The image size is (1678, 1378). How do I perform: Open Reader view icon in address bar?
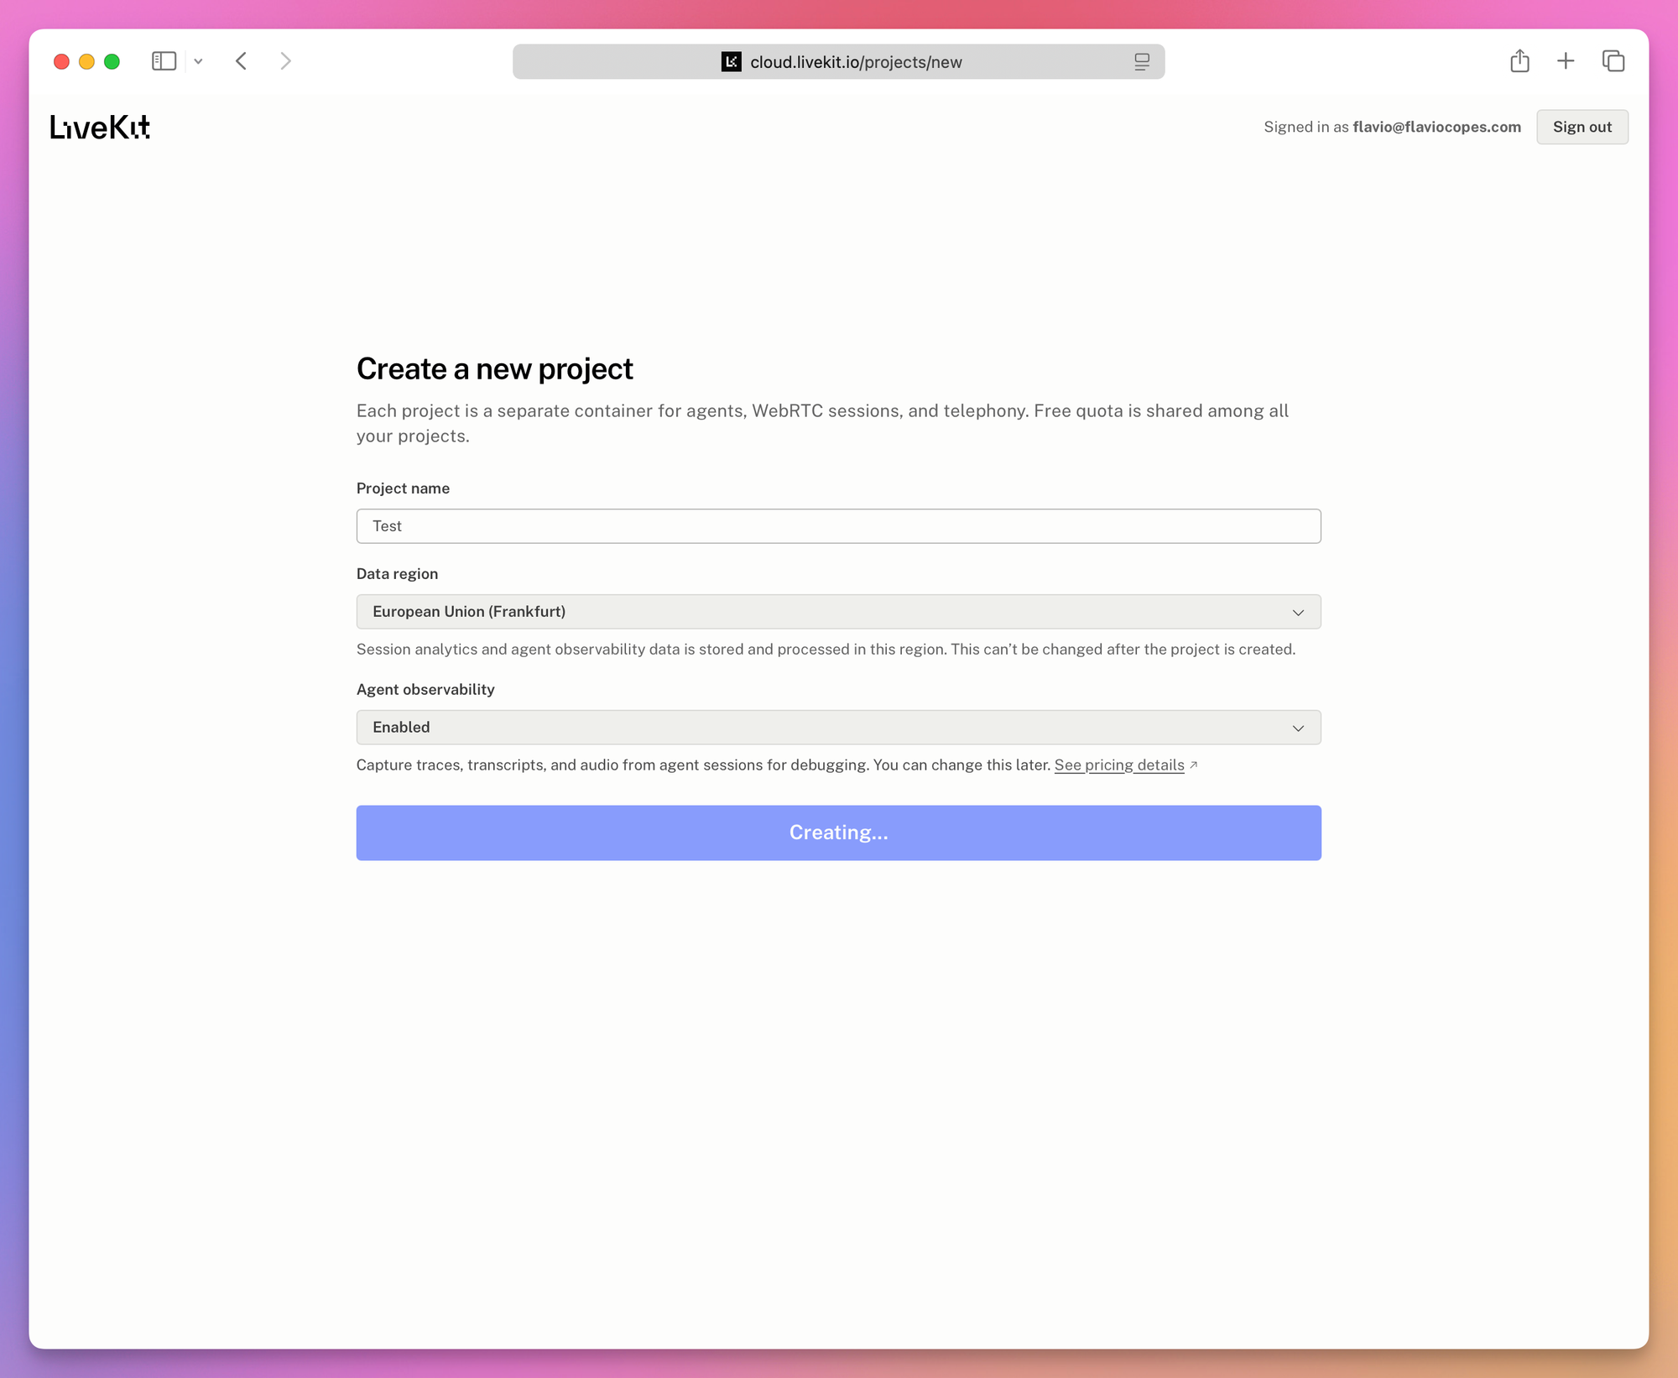coord(1142,62)
